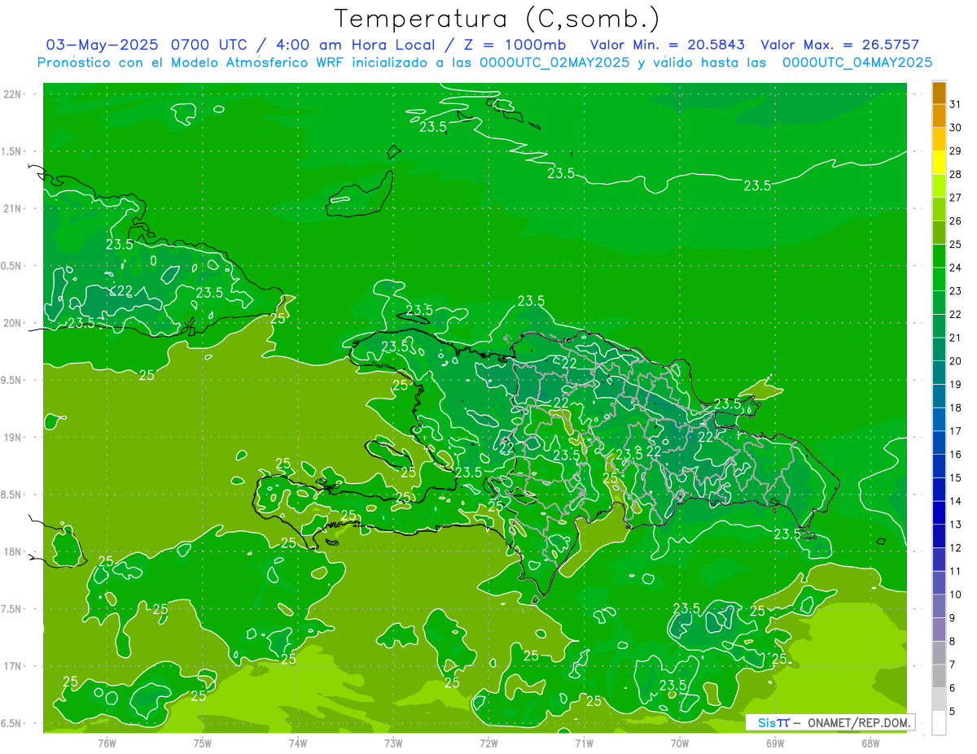Screen dimensions: 977x754
Task: Pick the green legend band between 23 and 24
Action: coord(939,279)
